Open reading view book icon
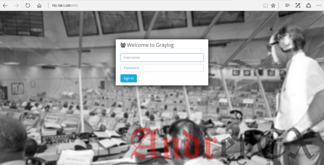The image size is (324, 165). [265, 6]
